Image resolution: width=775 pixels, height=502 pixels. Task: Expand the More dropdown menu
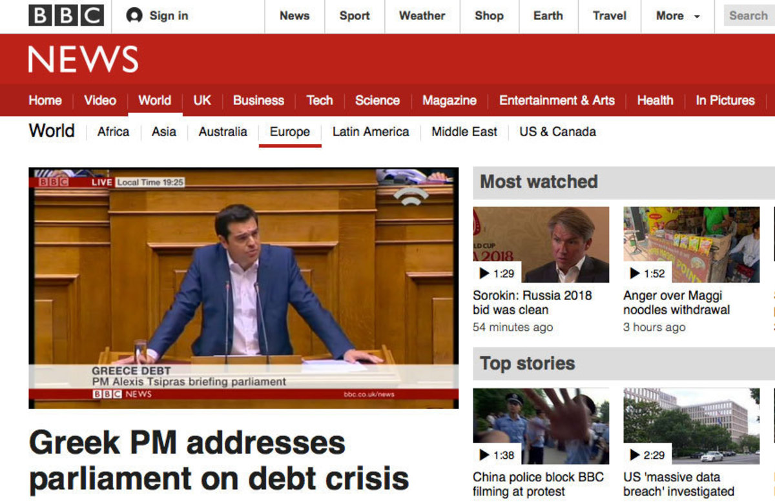(677, 16)
